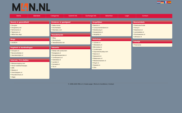182x113 pixels.
Task: Select Exchange link in the navigation bar
Action: click(91, 16)
